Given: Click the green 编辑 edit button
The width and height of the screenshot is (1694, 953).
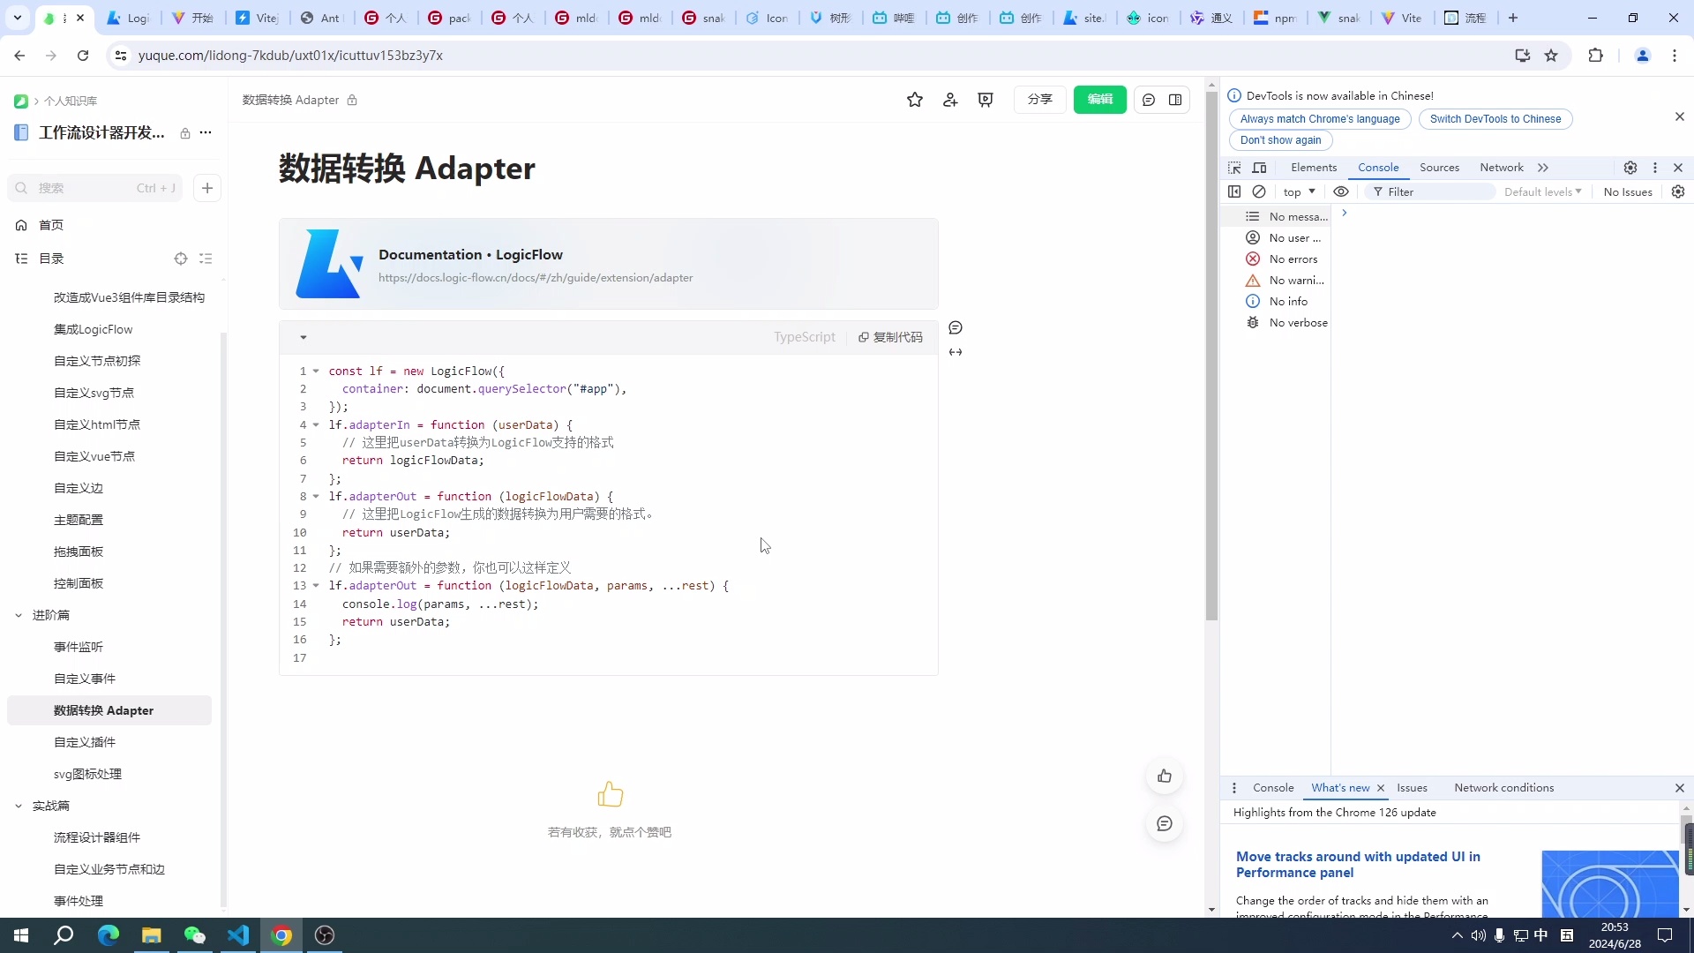Looking at the screenshot, I should pyautogui.click(x=1099, y=100).
